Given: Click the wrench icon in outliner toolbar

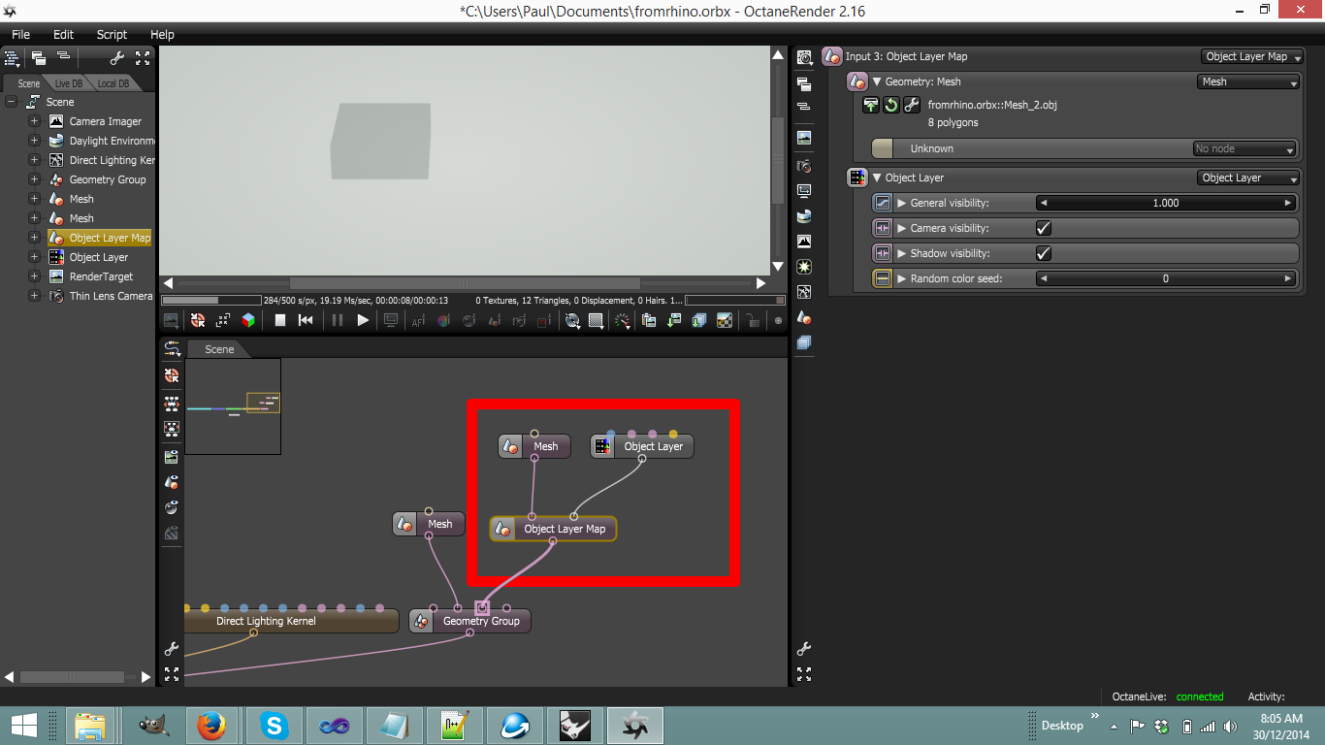Looking at the screenshot, I should coord(116,58).
